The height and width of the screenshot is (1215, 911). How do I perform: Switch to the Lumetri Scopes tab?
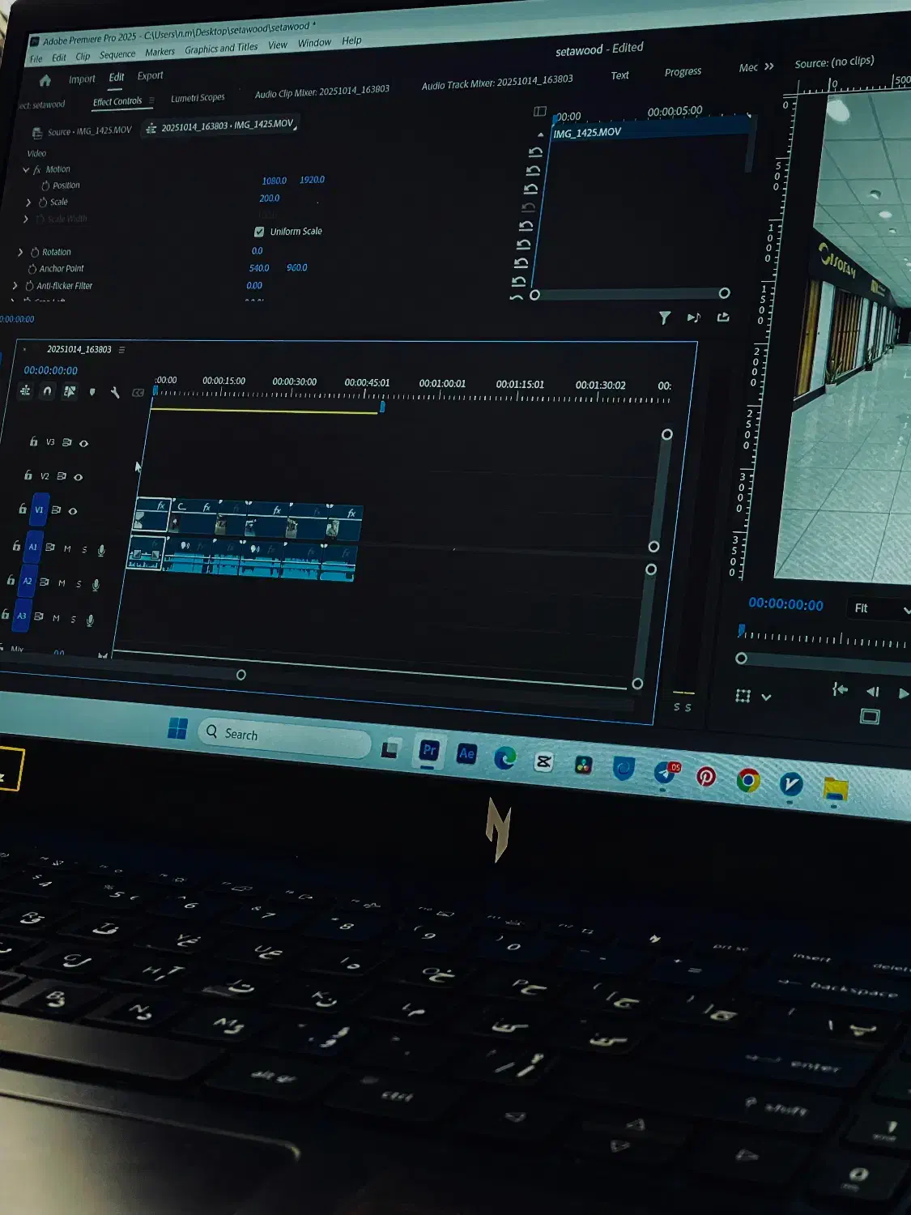coord(198,98)
